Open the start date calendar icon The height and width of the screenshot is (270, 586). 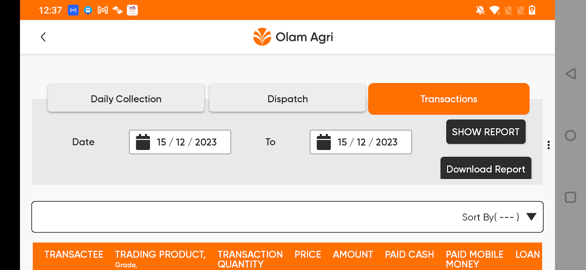pyautogui.click(x=143, y=142)
